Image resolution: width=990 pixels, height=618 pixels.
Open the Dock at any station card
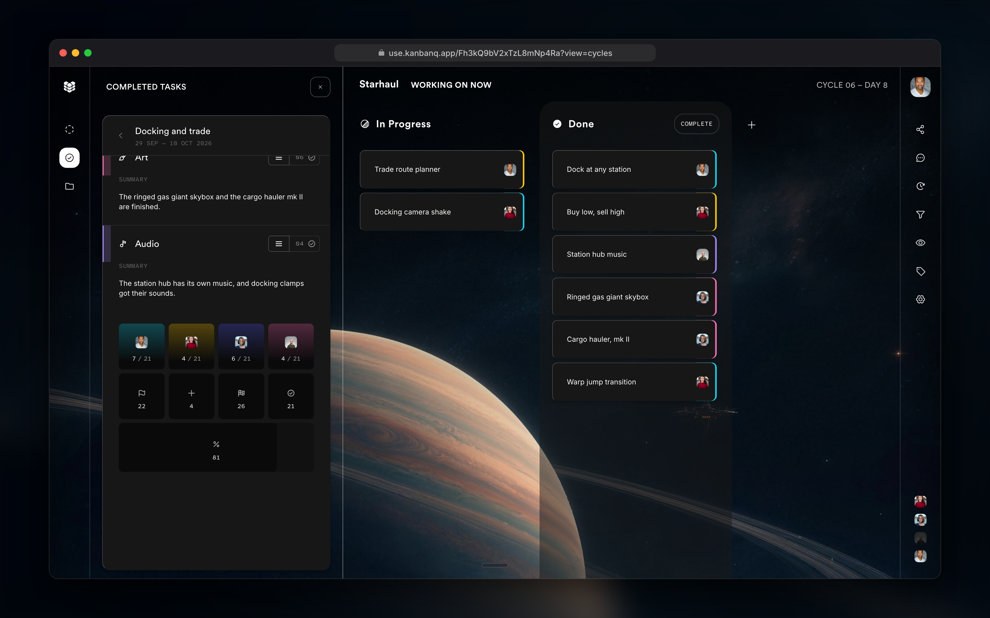[x=634, y=170]
